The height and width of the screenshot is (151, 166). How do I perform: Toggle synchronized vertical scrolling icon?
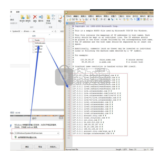(124, 19)
